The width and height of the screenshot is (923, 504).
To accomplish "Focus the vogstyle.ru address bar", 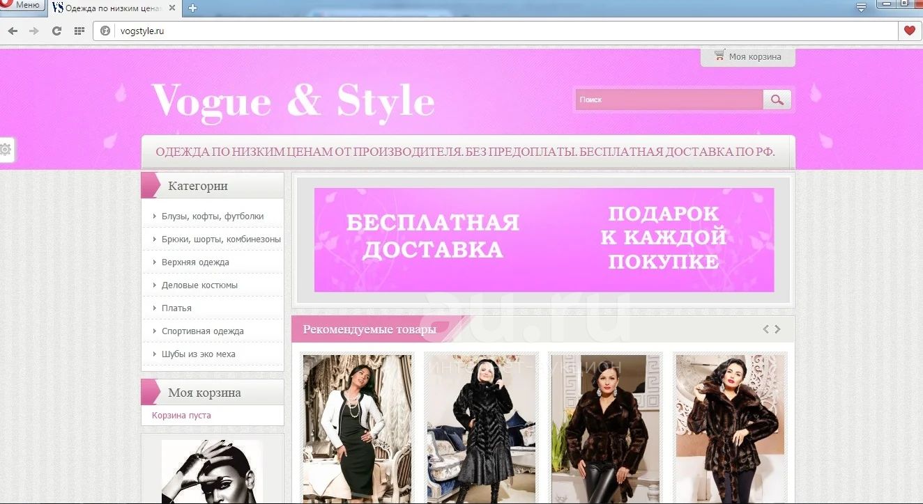I will pyautogui.click(x=496, y=31).
